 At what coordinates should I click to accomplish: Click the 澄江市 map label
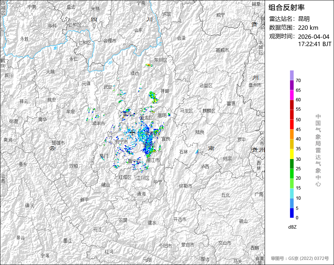click(x=153, y=160)
